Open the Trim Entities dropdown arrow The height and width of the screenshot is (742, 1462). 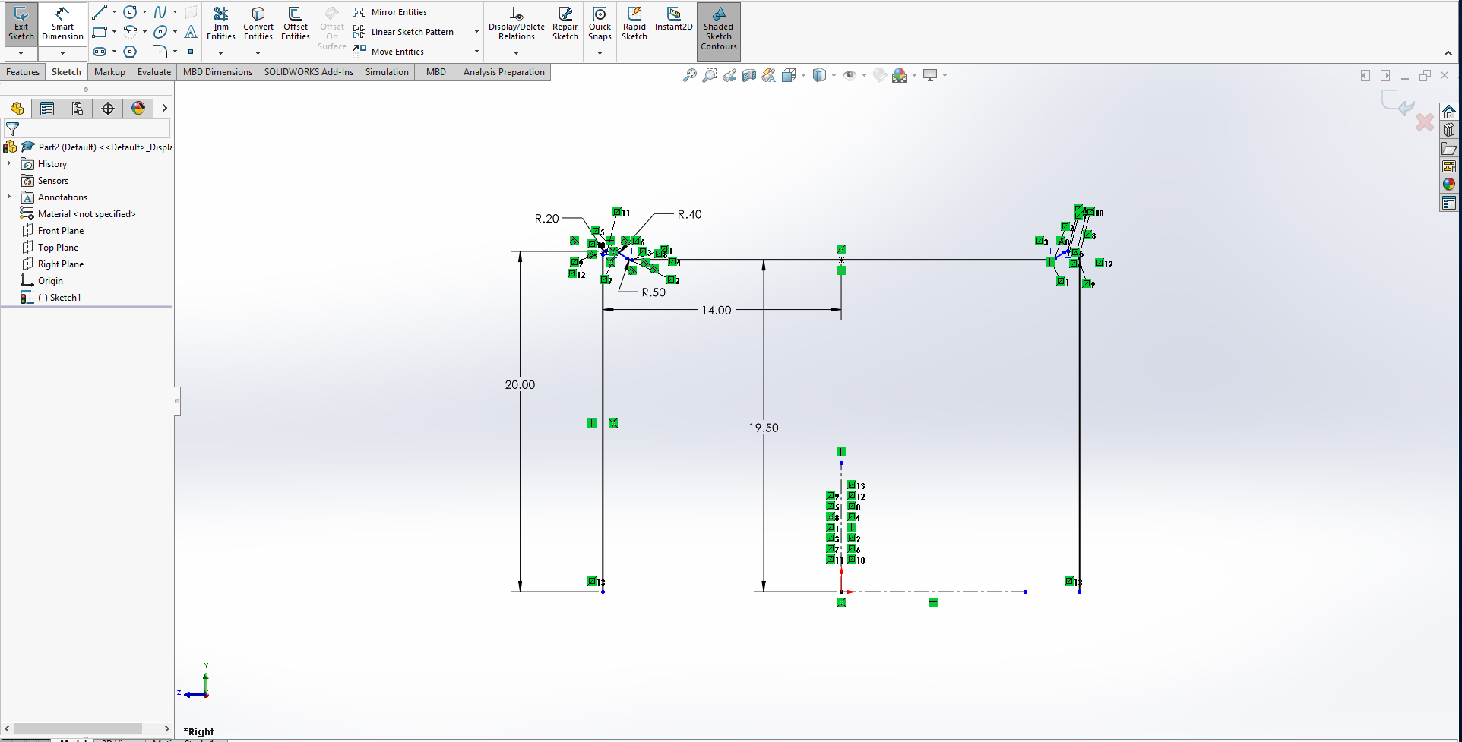221,53
